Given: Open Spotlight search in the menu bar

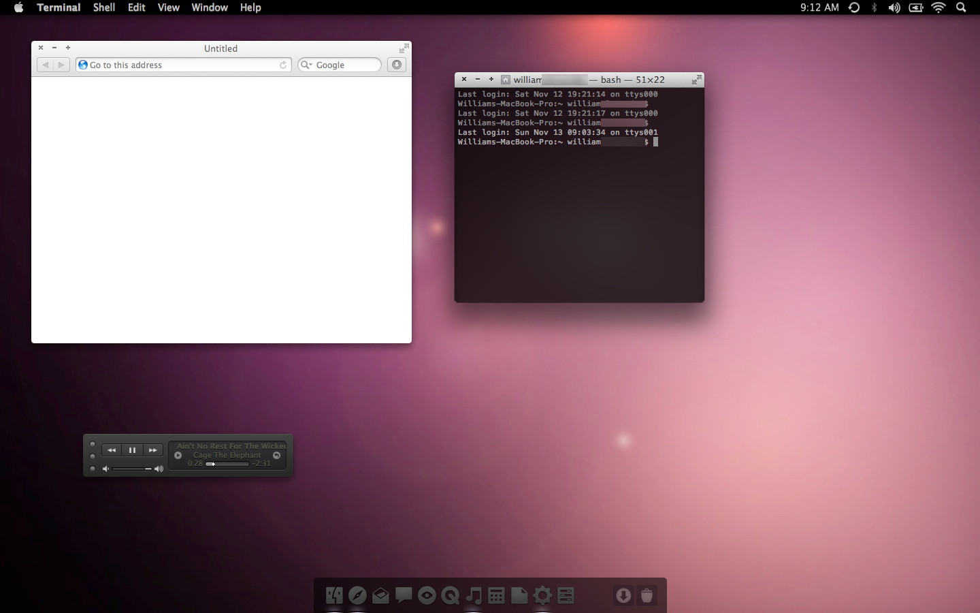Looking at the screenshot, I should pyautogui.click(x=961, y=7).
